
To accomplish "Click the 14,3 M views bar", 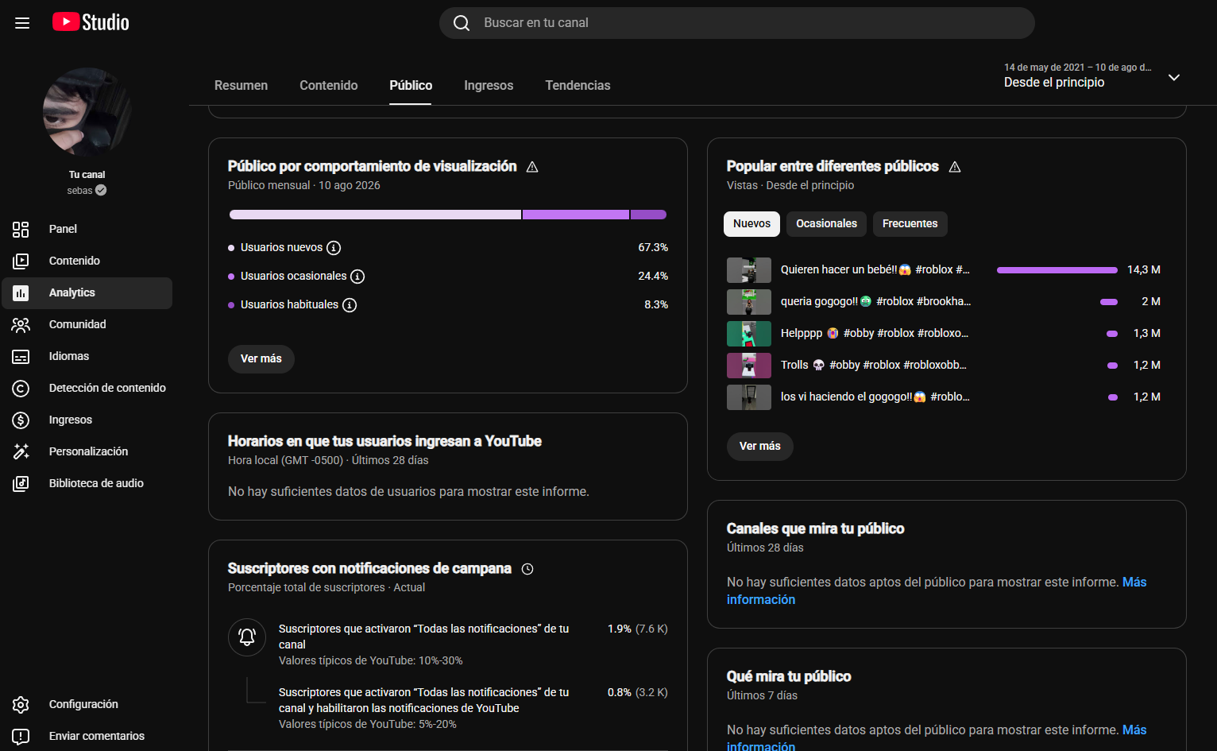I will (x=1057, y=270).
